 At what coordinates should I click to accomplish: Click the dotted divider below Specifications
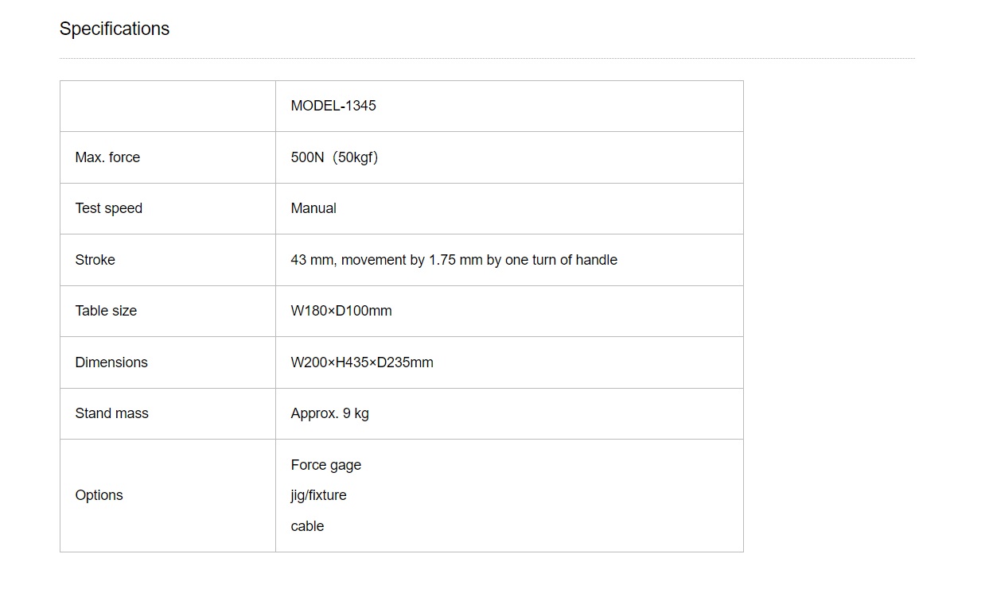(x=487, y=58)
